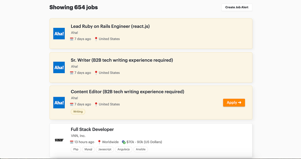Click the Ansible tag
The height and width of the screenshot is (159, 301).
pyautogui.click(x=141, y=149)
